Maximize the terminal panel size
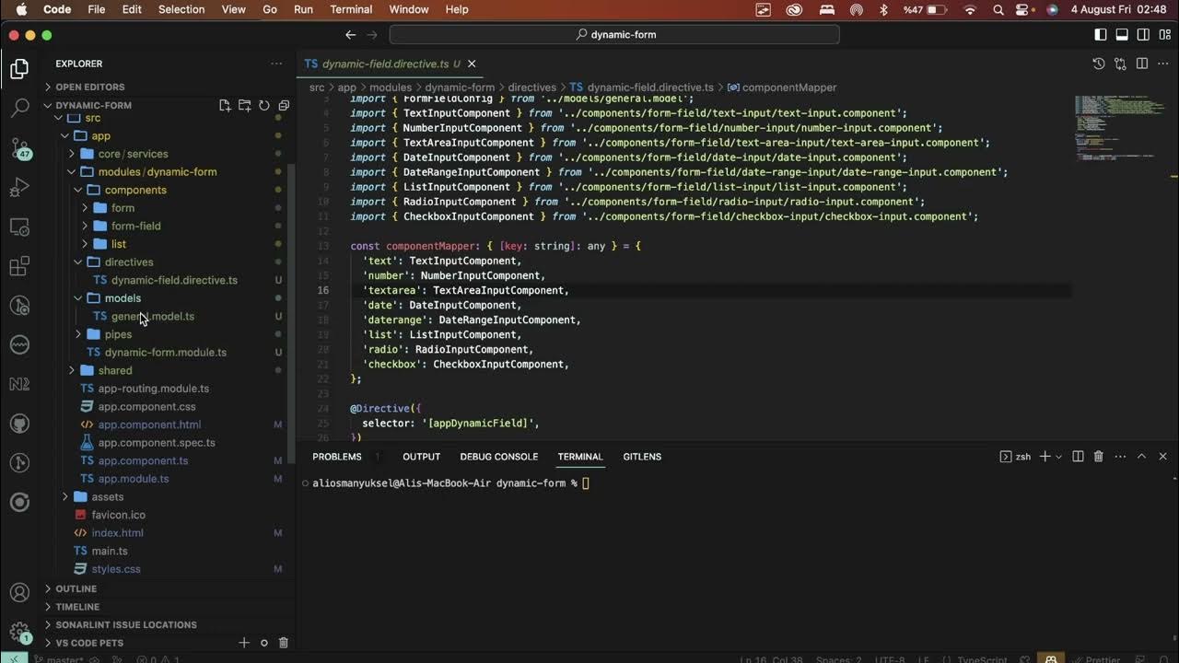Image resolution: width=1179 pixels, height=663 pixels. pyautogui.click(x=1141, y=457)
